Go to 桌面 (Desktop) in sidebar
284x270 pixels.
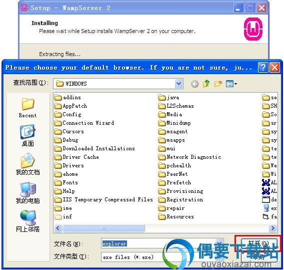tap(27, 136)
